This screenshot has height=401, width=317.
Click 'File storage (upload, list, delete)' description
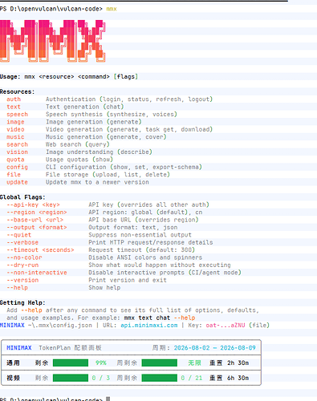pyautogui.click(x=108, y=175)
